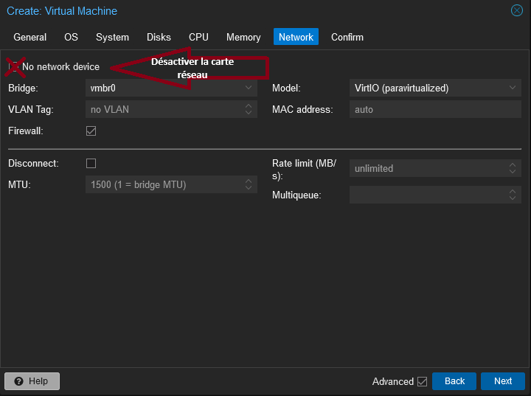
Task: Toggle the Firewall checkbox
Action: coord(91,131)
